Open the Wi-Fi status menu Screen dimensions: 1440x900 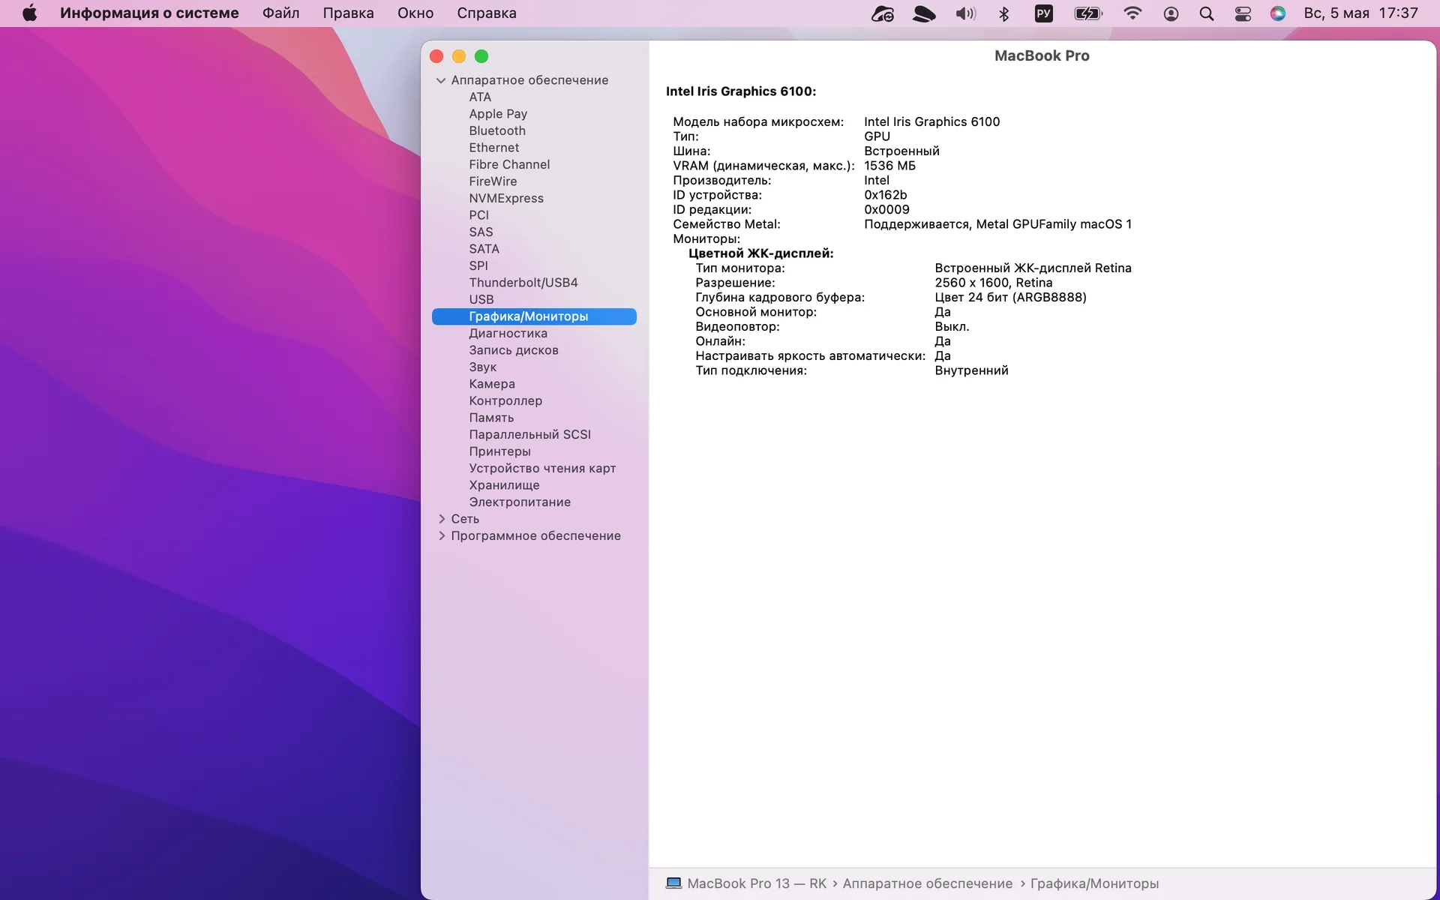1132,13
